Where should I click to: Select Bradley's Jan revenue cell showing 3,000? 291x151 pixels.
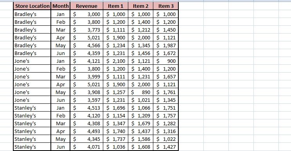86,14
